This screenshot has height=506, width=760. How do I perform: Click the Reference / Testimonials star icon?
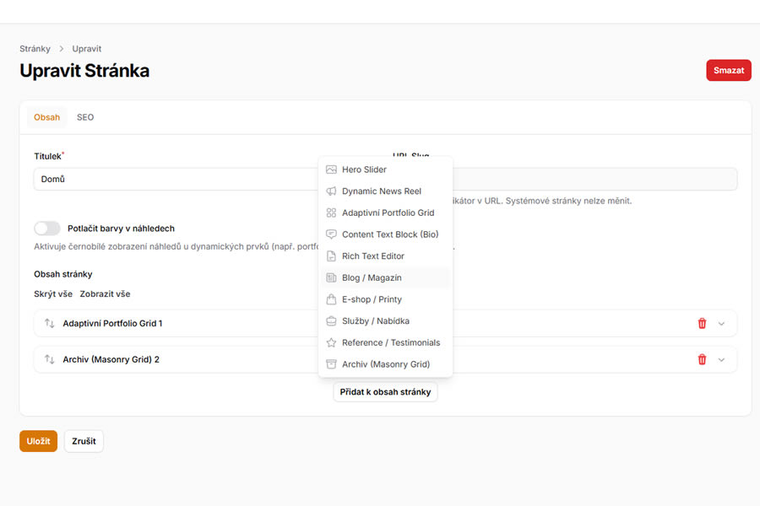[x=331, y=342]
